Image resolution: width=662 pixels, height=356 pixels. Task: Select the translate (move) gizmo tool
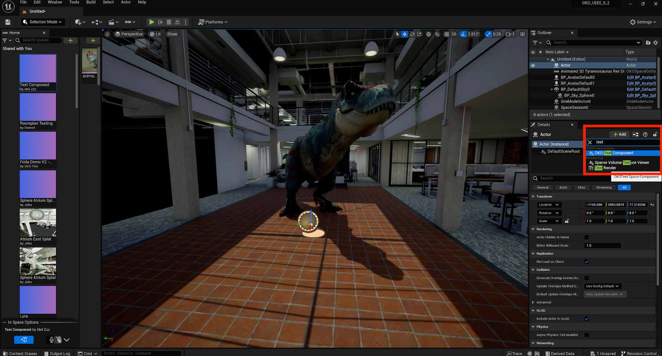pos(405,34)
